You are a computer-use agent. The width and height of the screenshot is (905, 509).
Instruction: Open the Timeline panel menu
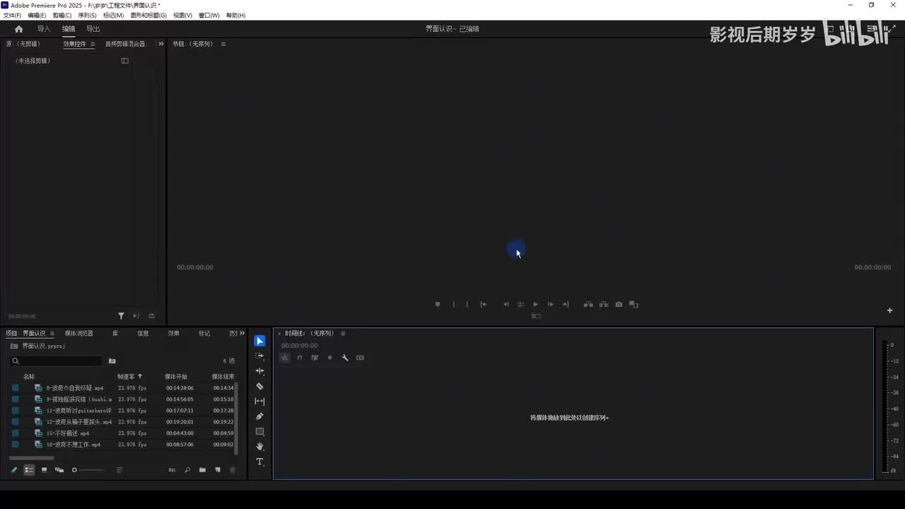coord(343,334)
